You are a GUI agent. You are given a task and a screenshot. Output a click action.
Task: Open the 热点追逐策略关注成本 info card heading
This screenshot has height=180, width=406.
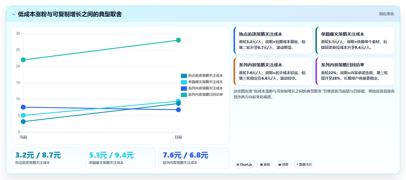261,34
